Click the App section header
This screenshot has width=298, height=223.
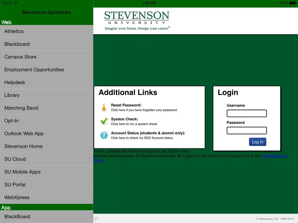(x=47, y=207)
